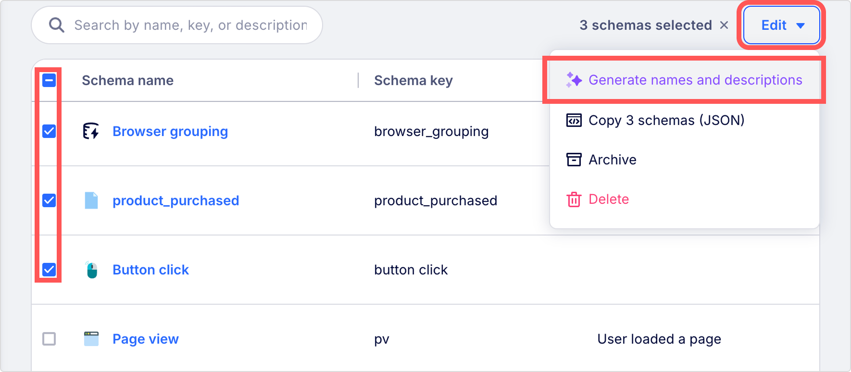This screenshot has width=851, height=372.
Task: Click the copy JSON code icon
Action: pos(574,120)
